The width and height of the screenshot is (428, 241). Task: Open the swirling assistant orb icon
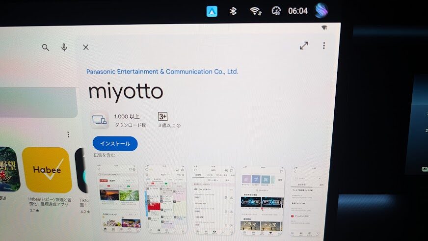(321, 10)
